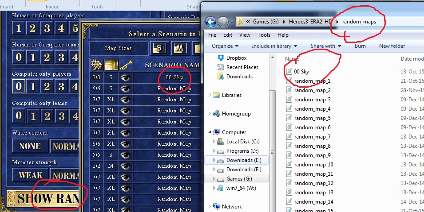Open the Tools menu in Explorer
The width and height of the screenshot is (424, 212).
(x=264, y=35)
